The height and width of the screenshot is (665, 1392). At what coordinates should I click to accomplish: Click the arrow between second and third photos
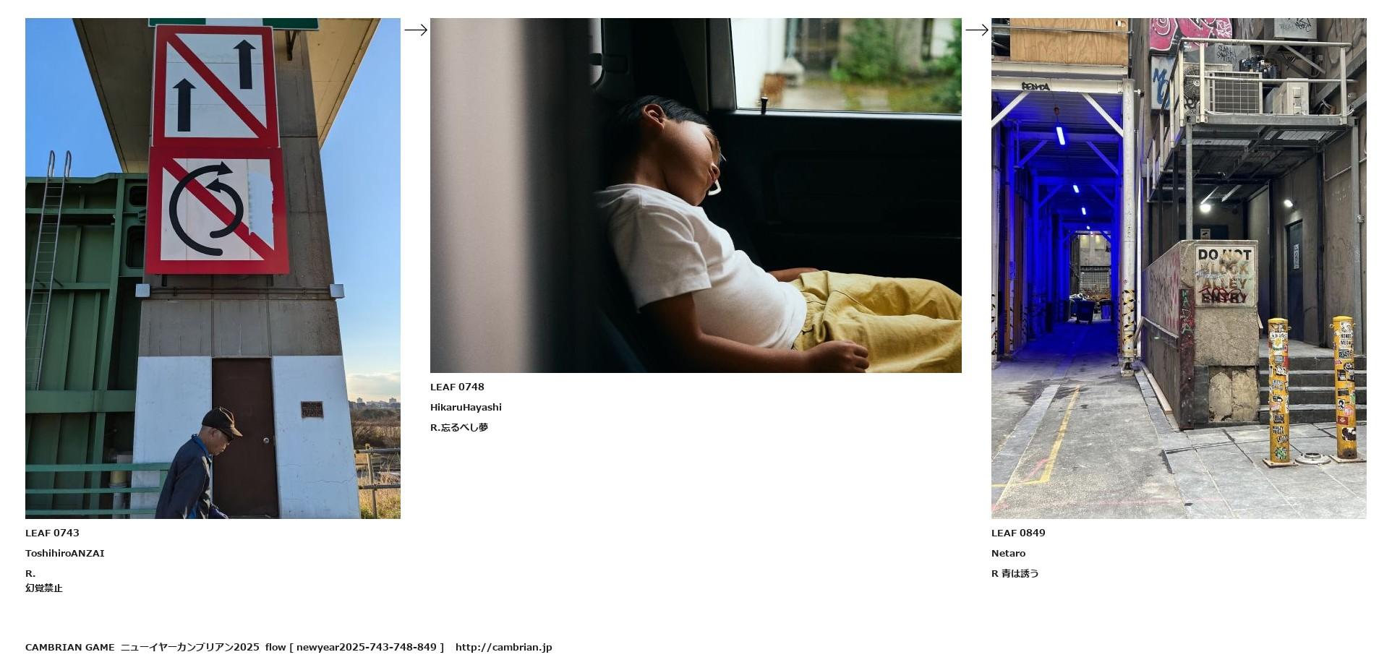(977, 30)
